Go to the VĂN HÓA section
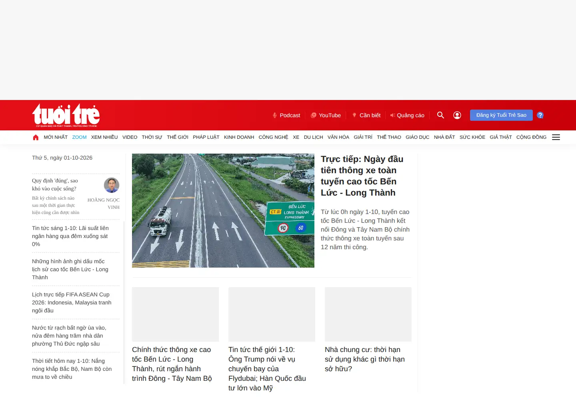 pos(338,137)
